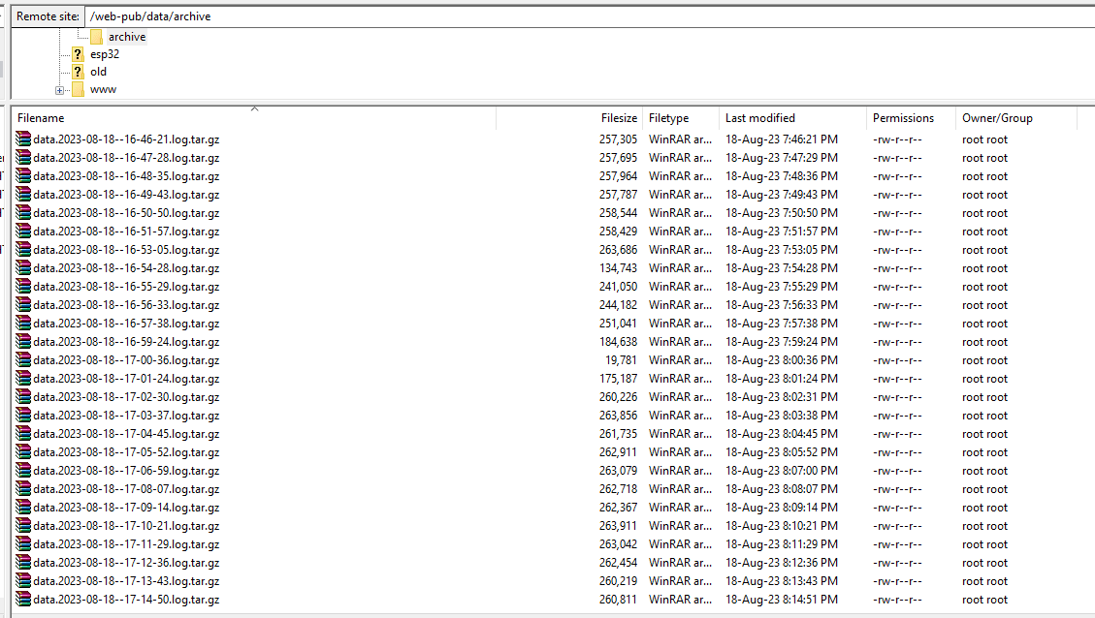Viewport: 1095px width, 618px height.
Task: Sort files by Last modified column header
Action: [792, 118]
